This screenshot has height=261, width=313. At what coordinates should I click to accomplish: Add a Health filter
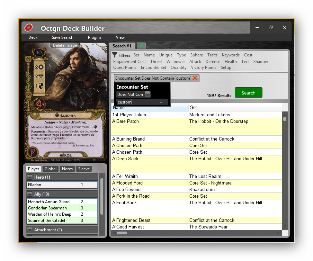[x=231, y=62]
